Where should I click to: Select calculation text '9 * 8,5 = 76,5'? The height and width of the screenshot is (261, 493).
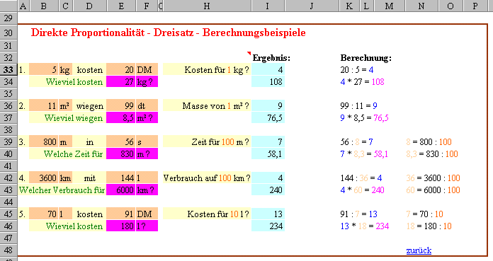pyautogui.click(x=364, y=118)
